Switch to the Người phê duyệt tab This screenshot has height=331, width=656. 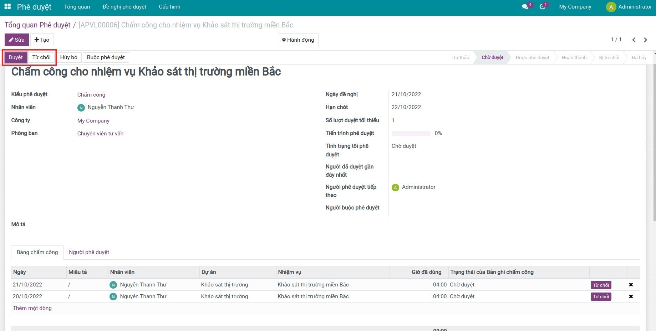[x=89, y=252]
